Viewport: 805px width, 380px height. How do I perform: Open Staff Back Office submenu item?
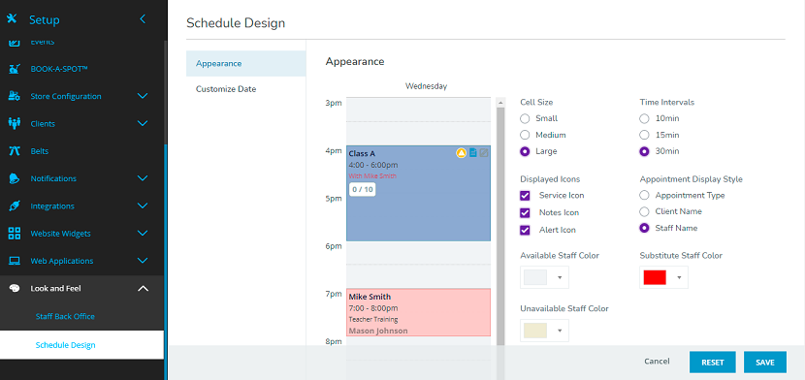click(x=65, y=316)
